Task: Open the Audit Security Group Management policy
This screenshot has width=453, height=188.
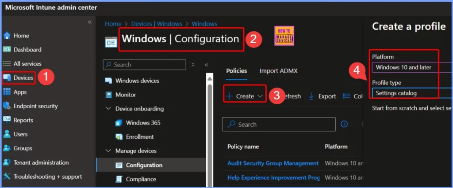Action: tap(273, 163)
